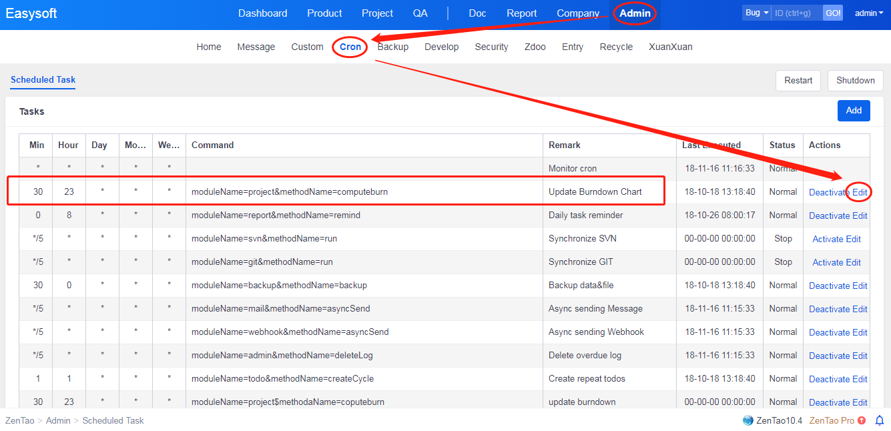Open the Dashboard menu

[263, 13]
